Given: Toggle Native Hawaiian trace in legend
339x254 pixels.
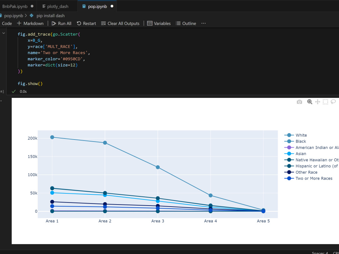Looking at the screenshot, I should (311, 160).
